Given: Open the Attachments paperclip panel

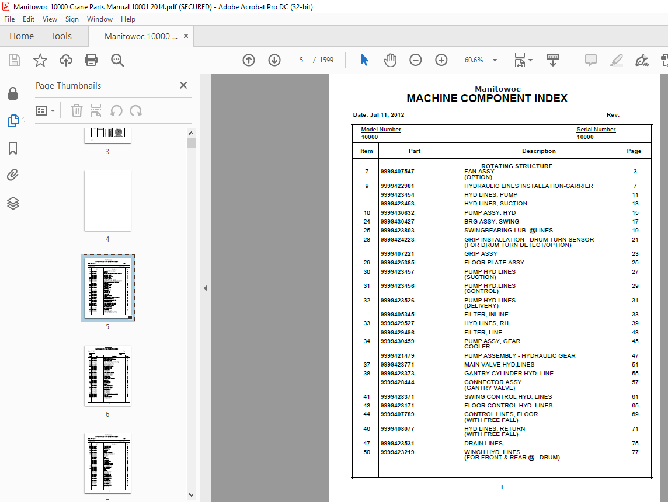Looking at the screenshot, I should pos(13,175).
